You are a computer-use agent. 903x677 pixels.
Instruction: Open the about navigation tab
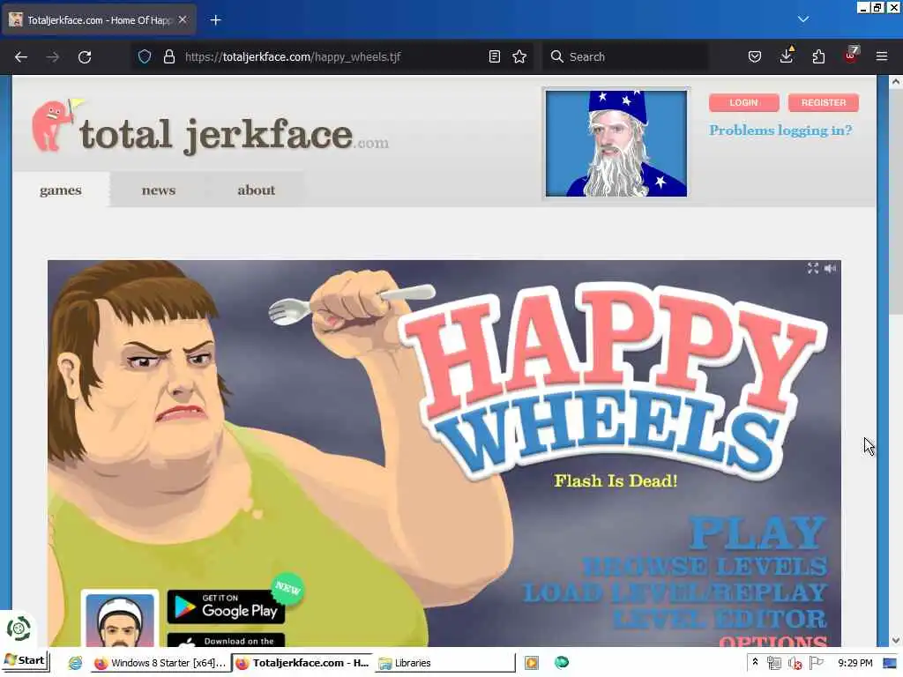click(257, 190)
